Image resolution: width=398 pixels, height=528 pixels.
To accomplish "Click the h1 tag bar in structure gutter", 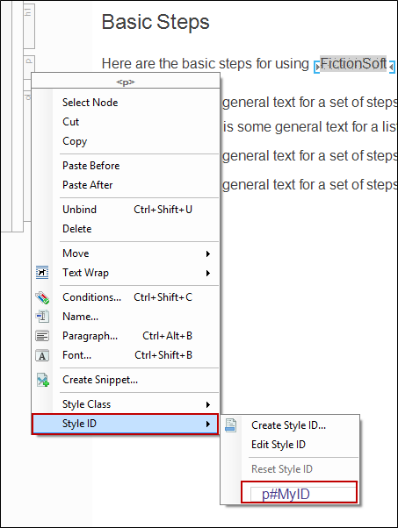I will [x=29, y=25].
